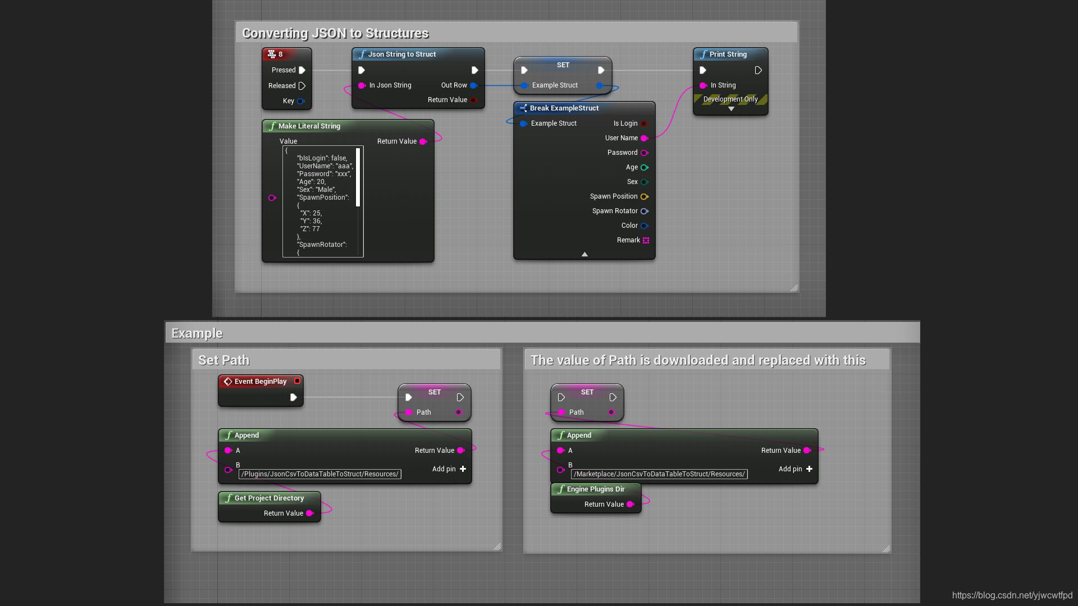Click the Json String to Struct function icon
The image size is (1078, 606).
click(x=362, y=54)
